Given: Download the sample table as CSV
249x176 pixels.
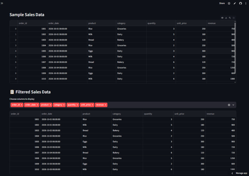Looking at the screenshot, I should (226, 18).
